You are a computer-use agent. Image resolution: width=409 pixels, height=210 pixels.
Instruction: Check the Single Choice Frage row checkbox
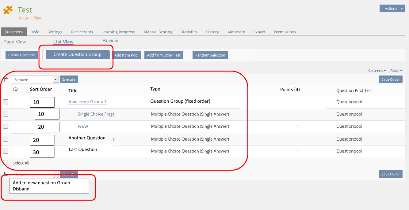[6, 114]
